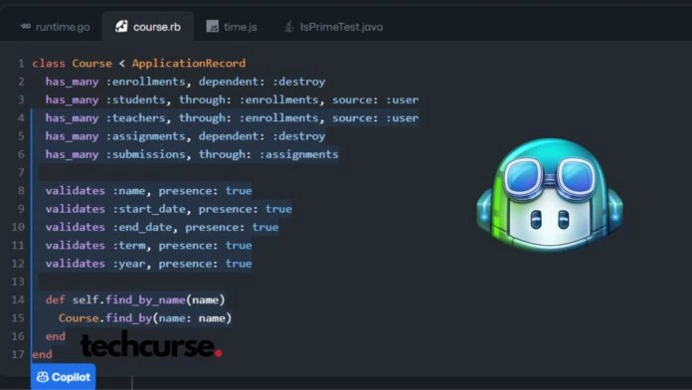The height and width of the screenshot is (390, 692).
Task: Click 'source: :user' on line 3
Action: tap(375, 99)
